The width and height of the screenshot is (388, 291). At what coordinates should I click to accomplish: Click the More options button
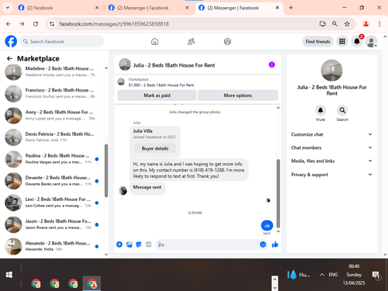tap(237, 95)
